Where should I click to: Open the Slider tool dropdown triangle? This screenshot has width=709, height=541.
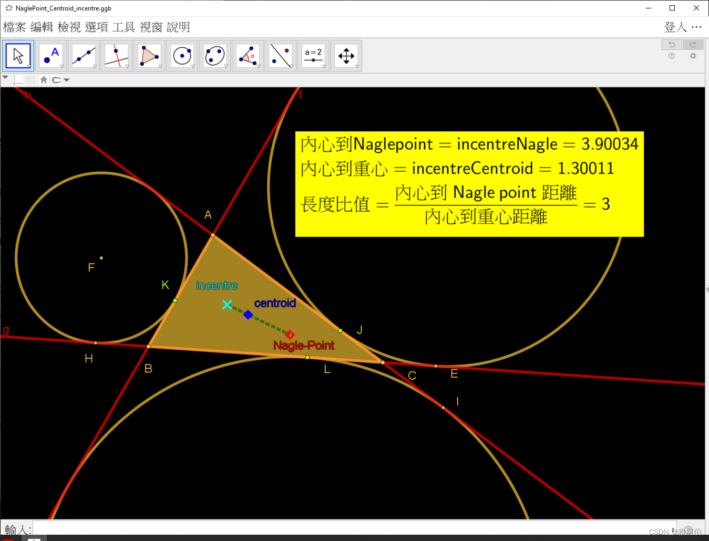pos(324,67)
